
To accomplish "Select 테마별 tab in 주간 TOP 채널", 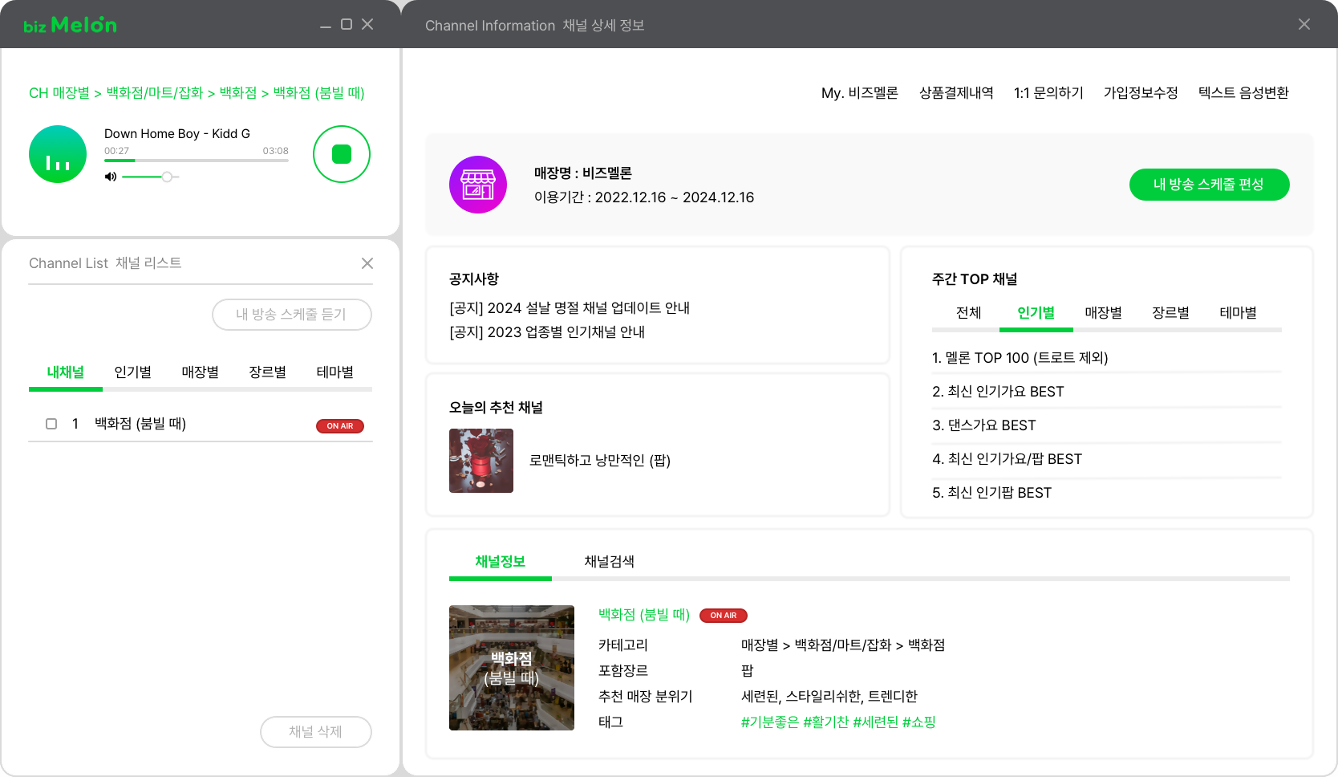I will (x=1239, y=313).
